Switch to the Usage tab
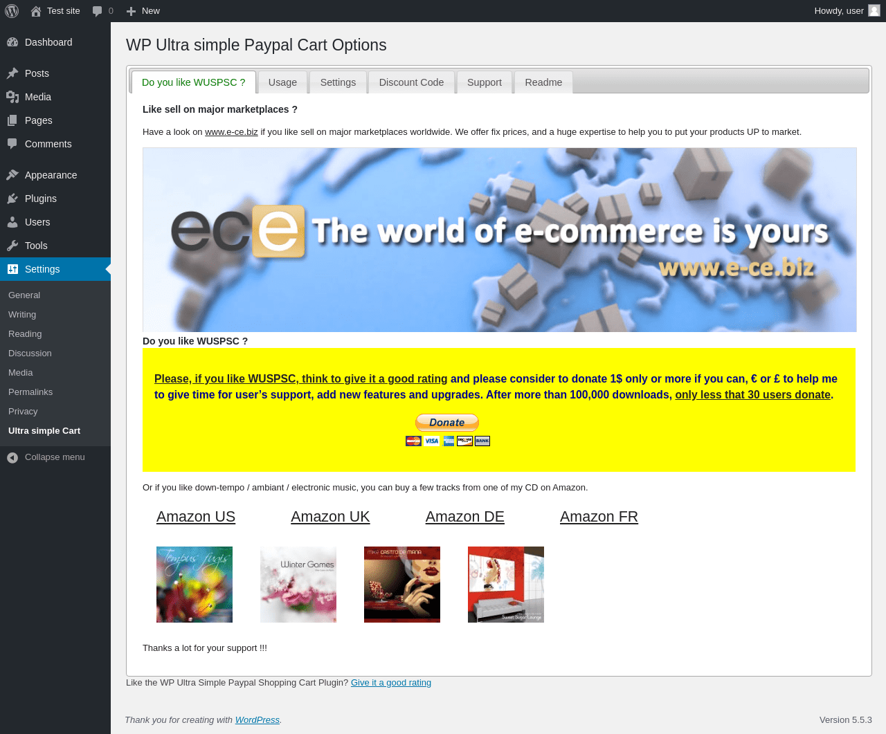 coord(282,82)
